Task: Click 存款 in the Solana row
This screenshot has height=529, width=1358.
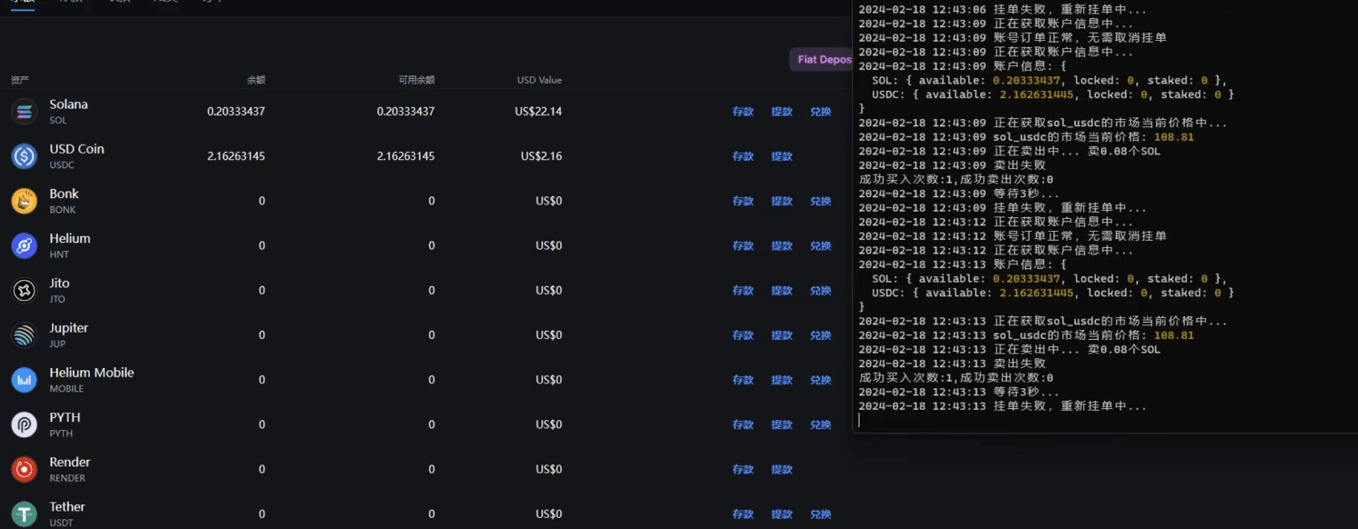Action: pyautogui.click(x=743, y=111)
